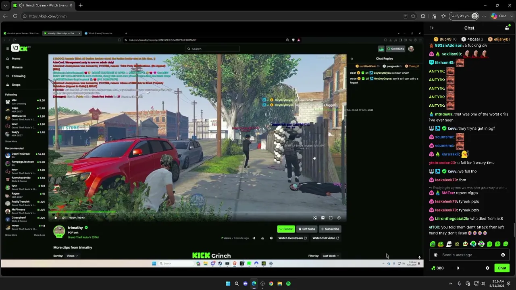Open Following in the Kick sidebar
516x290 pixels.
18,76
